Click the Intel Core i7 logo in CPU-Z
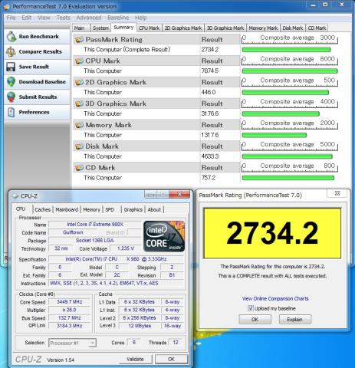This screenshot has height=368, width=355. (x=164, y=236)
